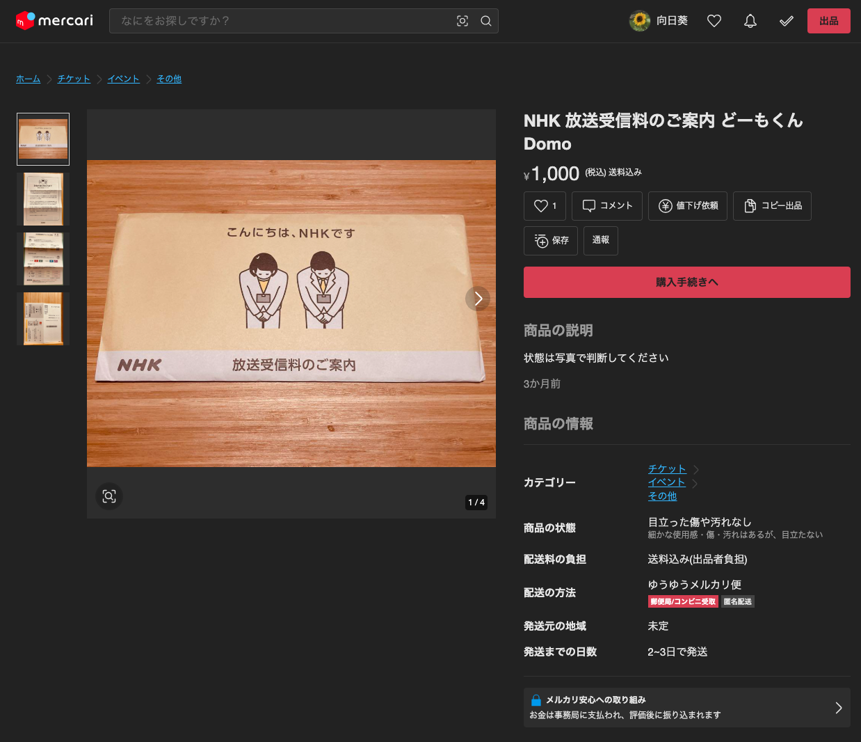The width and height of the screenshot is (861, 742).
Task: Click image search icon below product photo
Action: (109, 496)
